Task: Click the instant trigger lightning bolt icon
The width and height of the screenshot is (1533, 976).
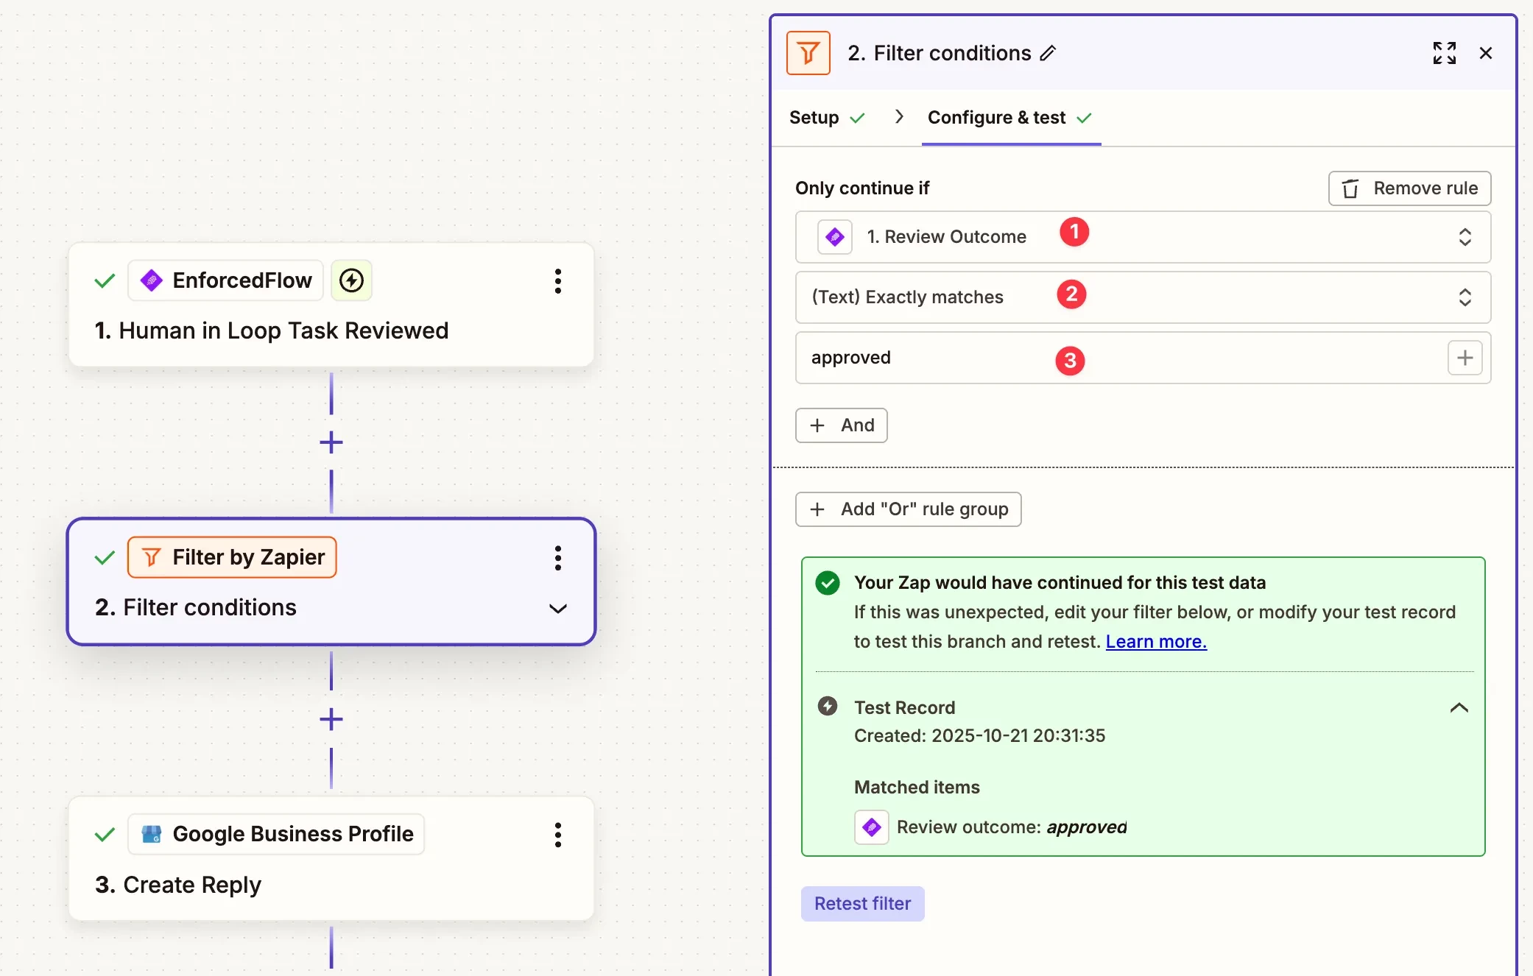Action: click(x=351, y=280)
